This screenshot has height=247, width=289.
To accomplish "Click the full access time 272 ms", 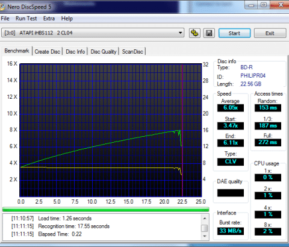I will (268, 142).
